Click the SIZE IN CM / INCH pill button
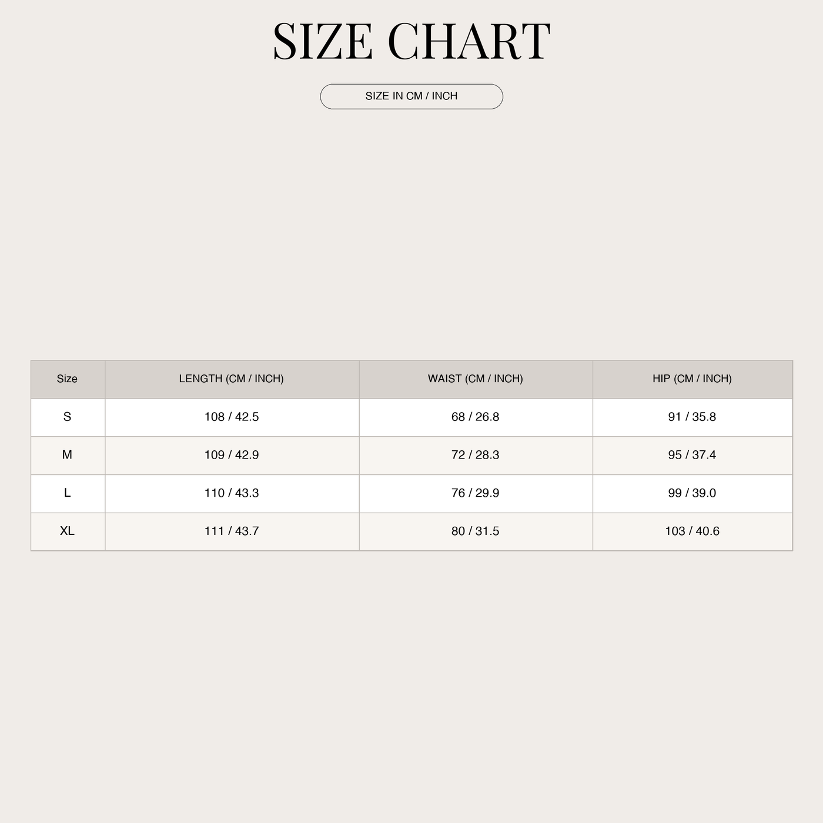823x823 pixels. (411, 96)
